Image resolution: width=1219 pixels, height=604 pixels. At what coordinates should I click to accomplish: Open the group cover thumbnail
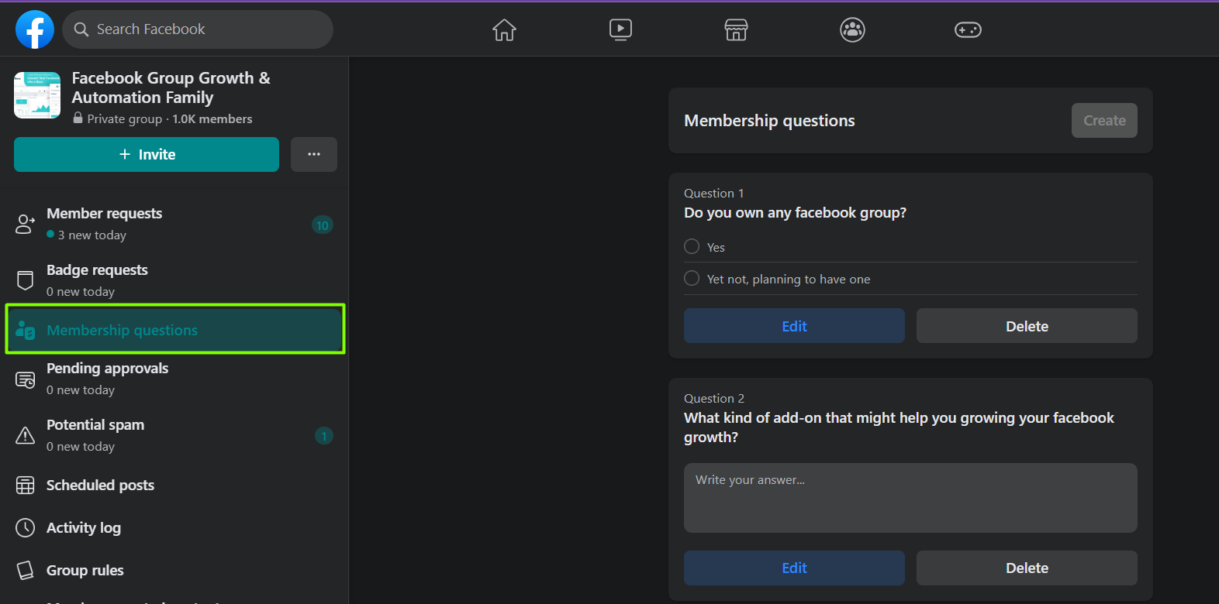[37, 95]
